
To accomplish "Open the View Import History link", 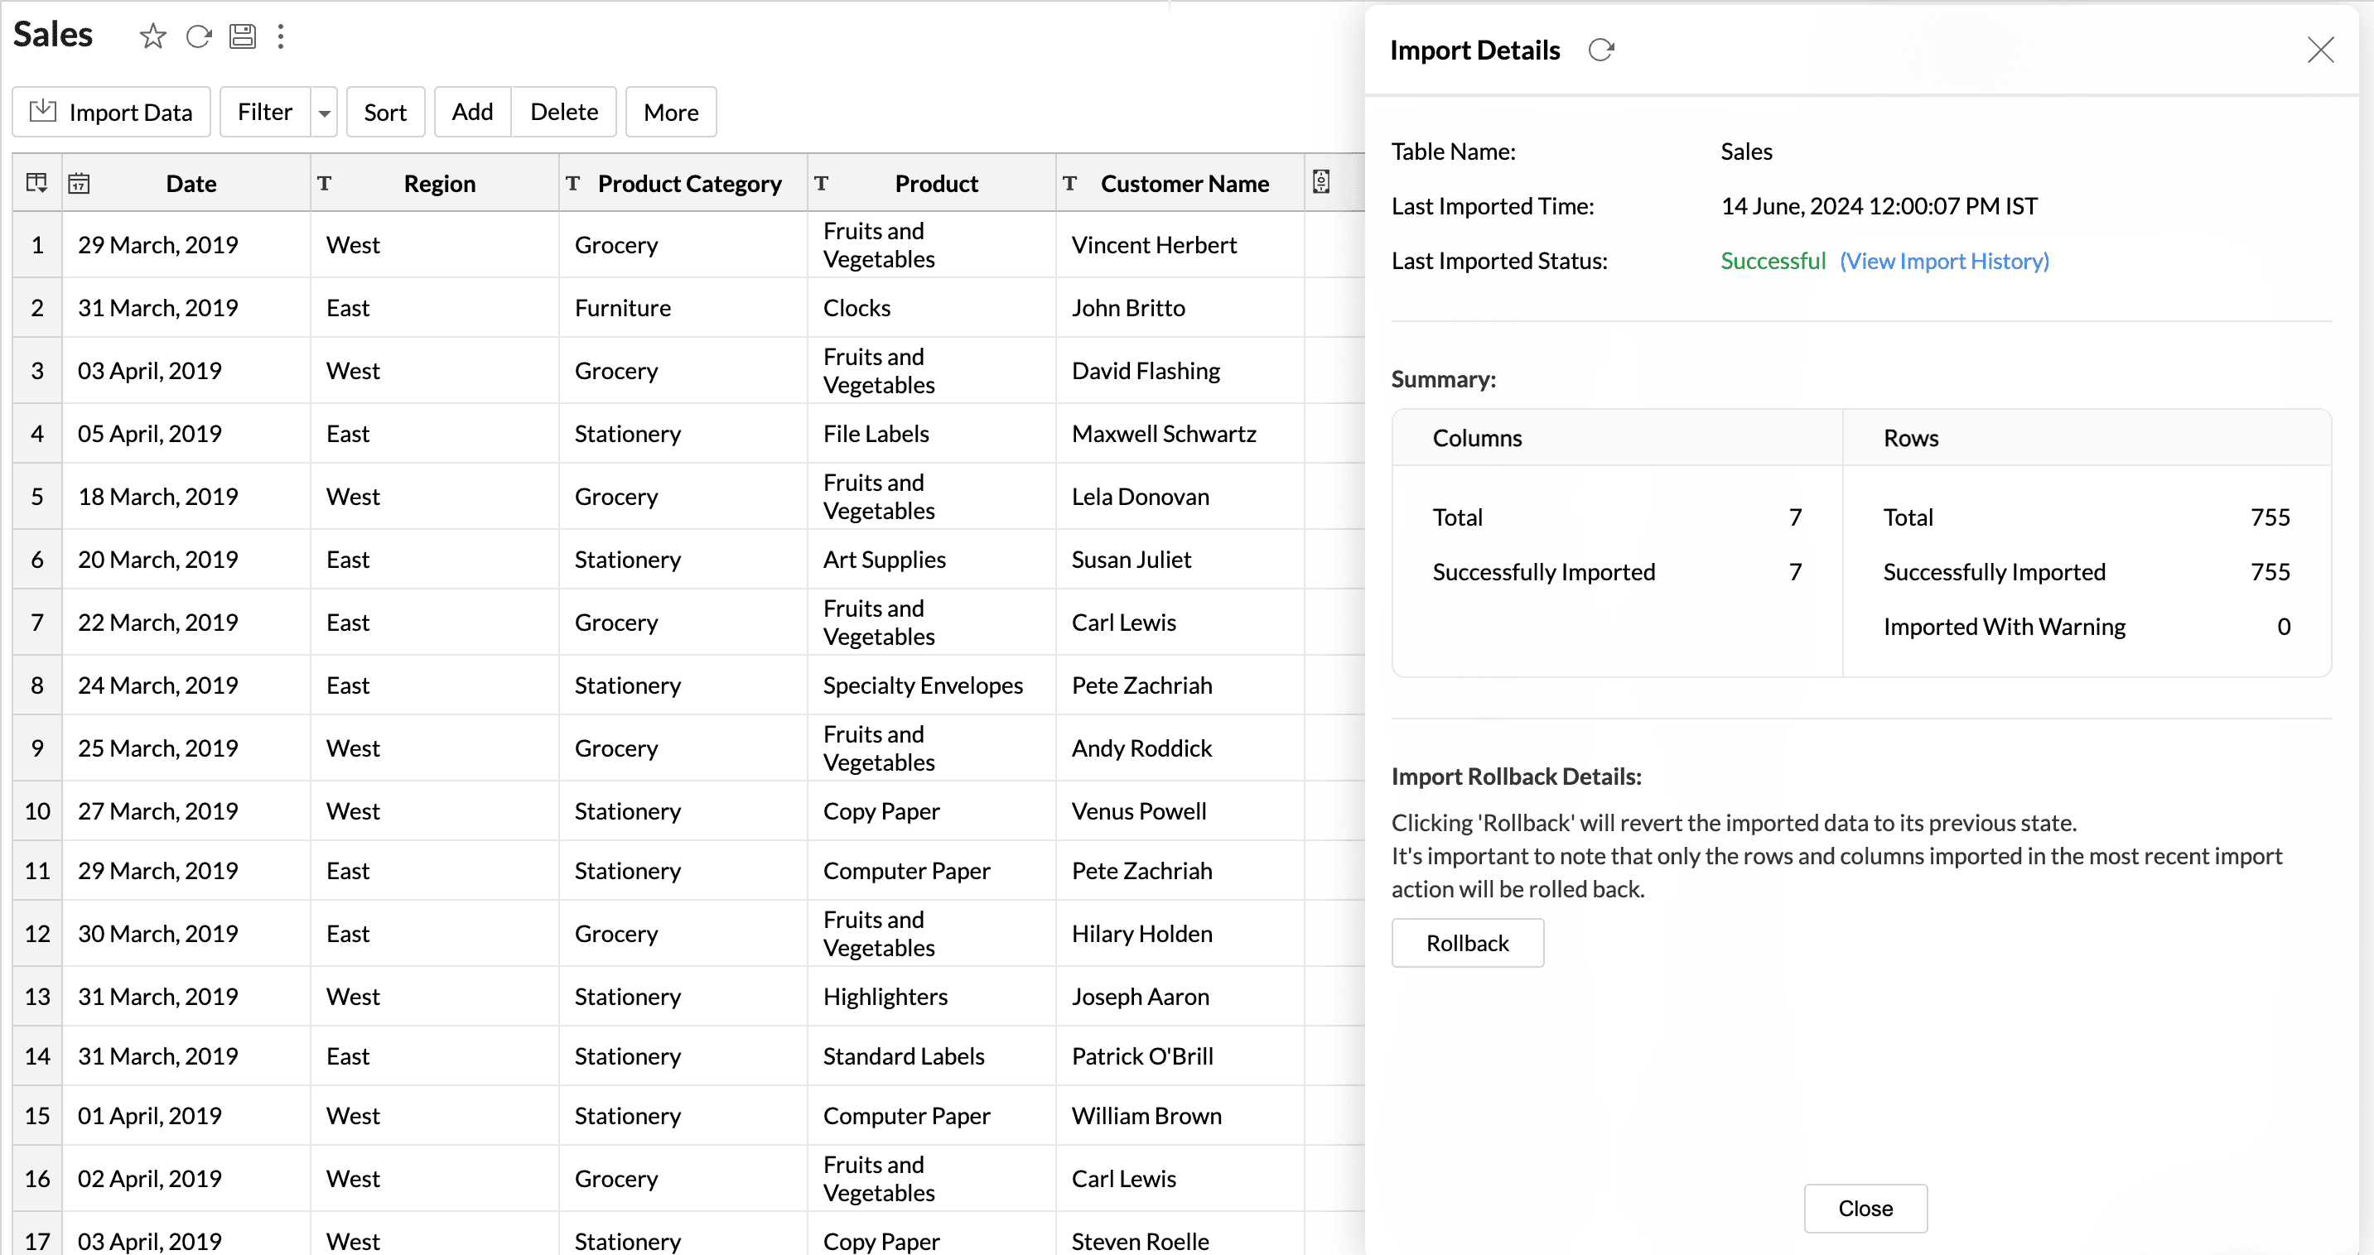I will tap(1943, 261).
